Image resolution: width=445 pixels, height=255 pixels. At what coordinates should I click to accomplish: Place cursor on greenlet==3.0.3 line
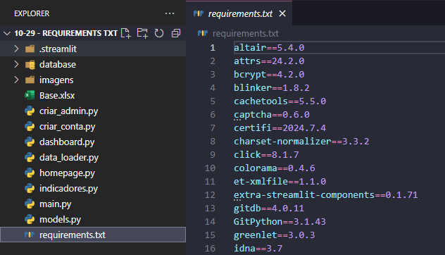click(x=275, y=235)
